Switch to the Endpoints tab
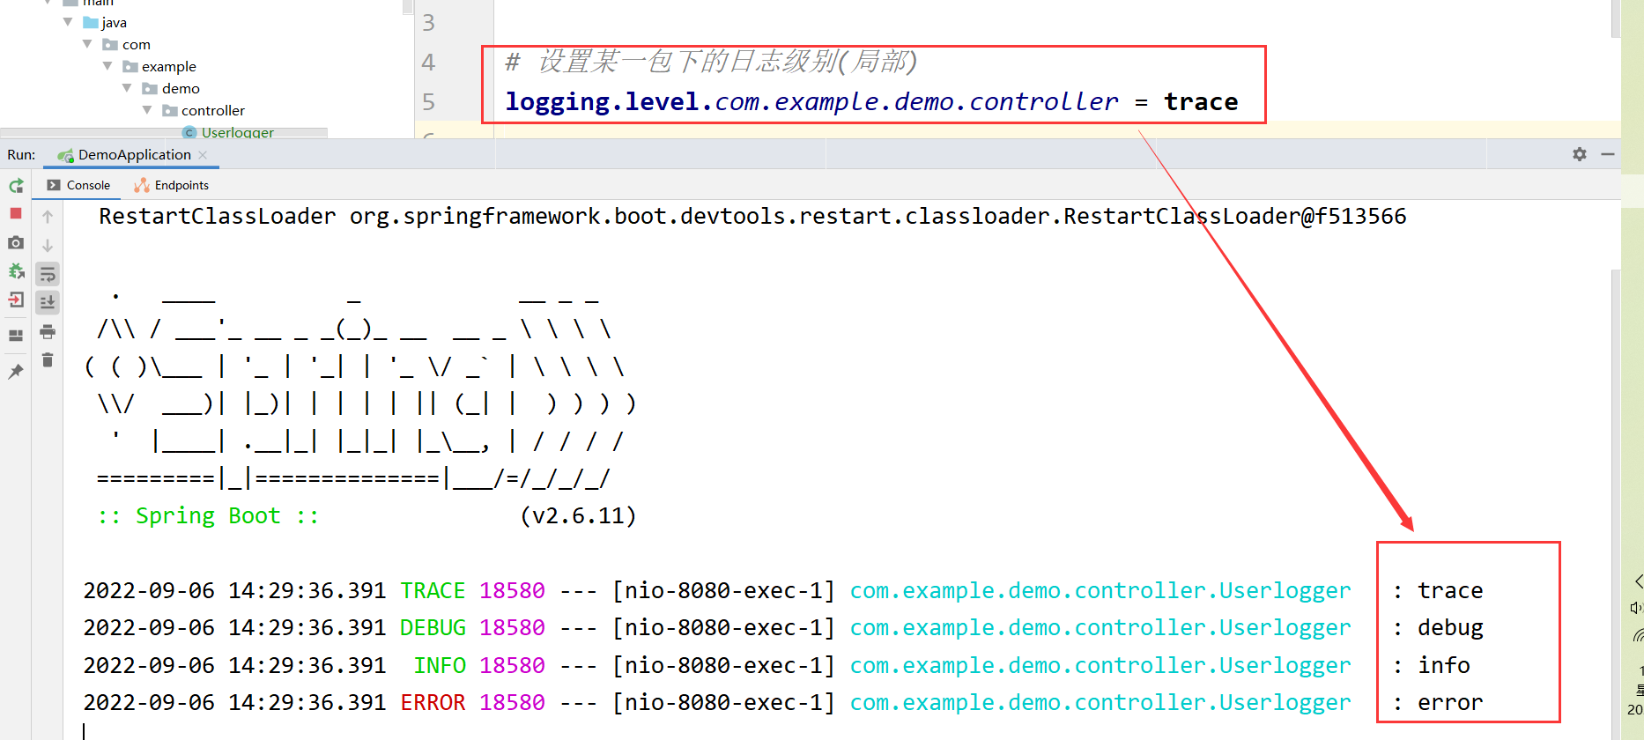This screenshot has width=1644, height=740. 172,185
